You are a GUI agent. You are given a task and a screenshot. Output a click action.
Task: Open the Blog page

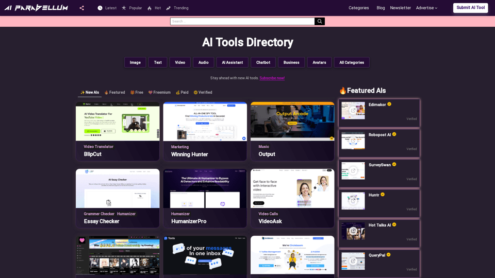pyautogui.click(x=381, y=8)
